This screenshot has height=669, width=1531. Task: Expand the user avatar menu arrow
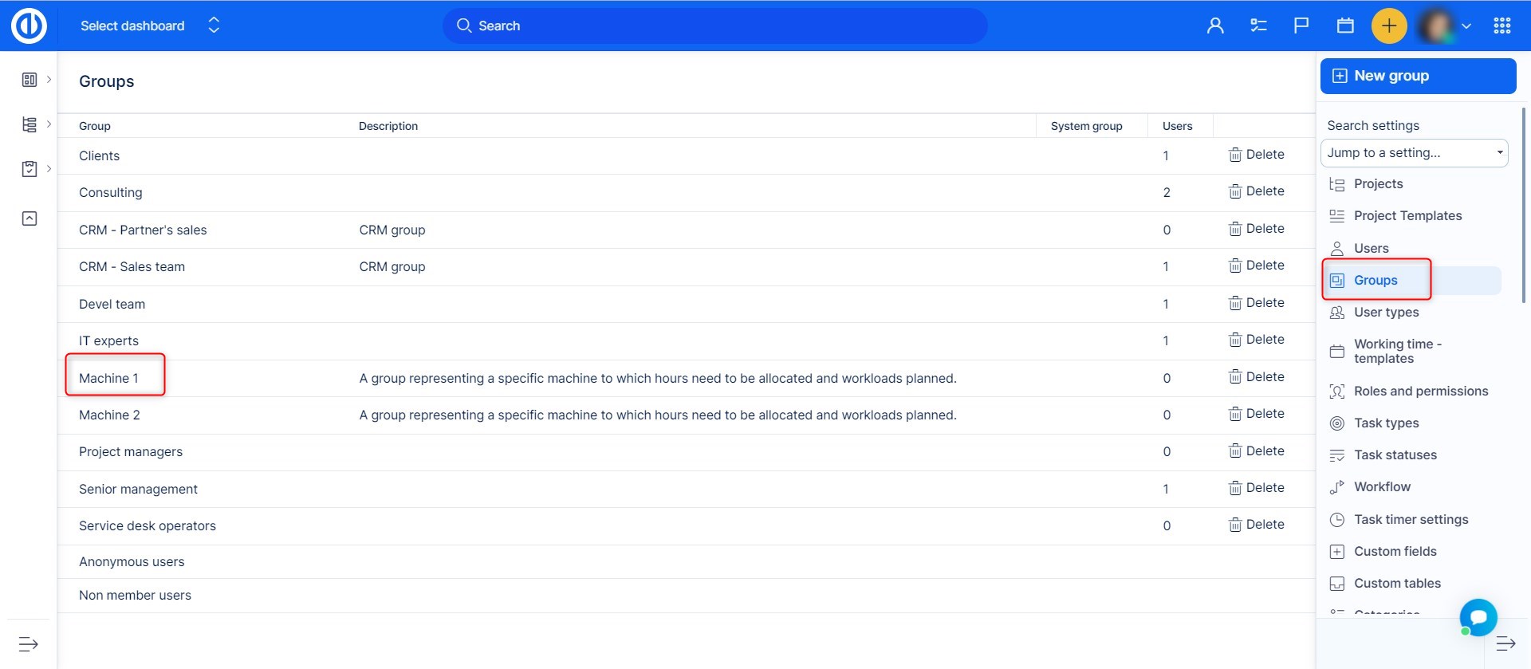[x=1466, y=26]
